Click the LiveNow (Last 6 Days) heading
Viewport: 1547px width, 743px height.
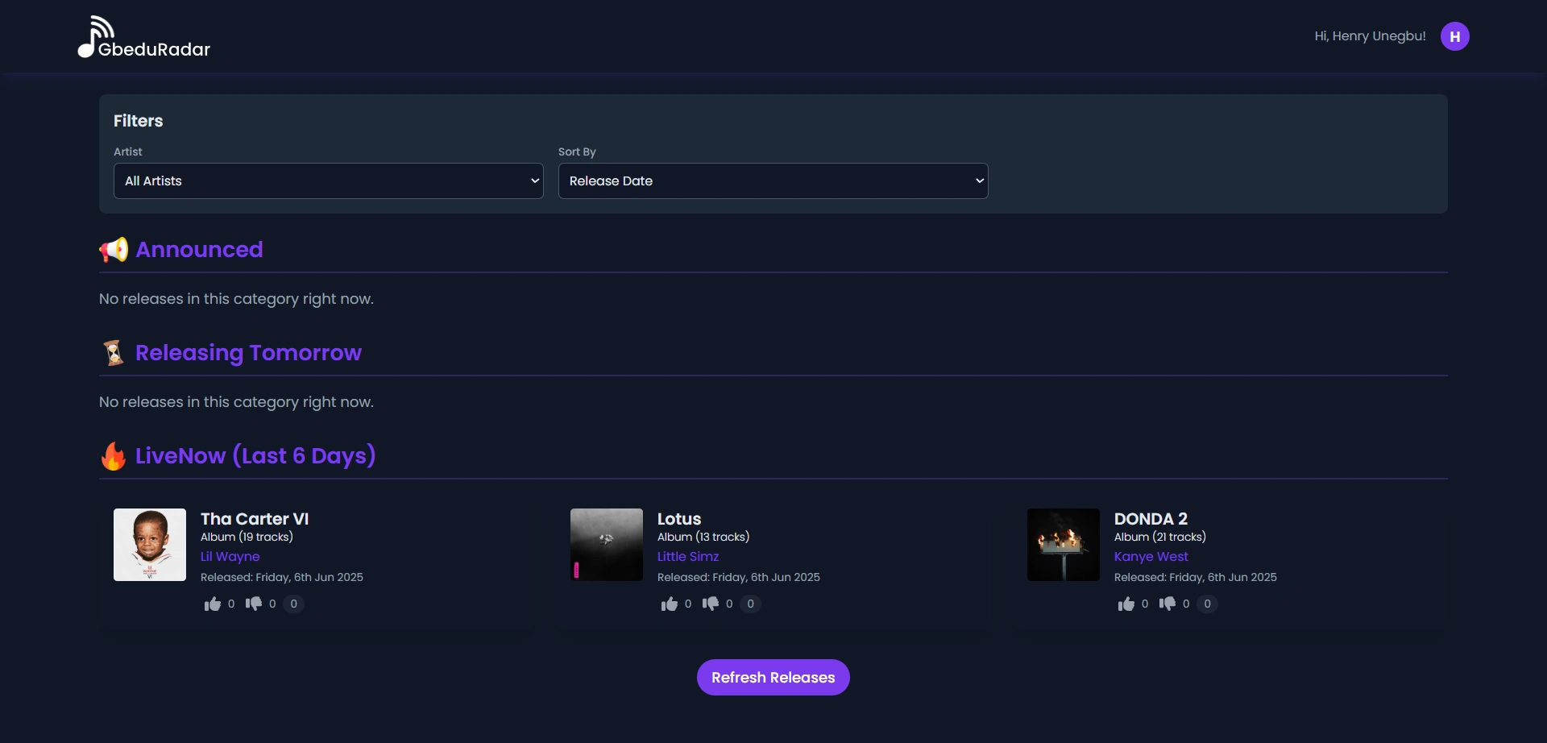255,456
